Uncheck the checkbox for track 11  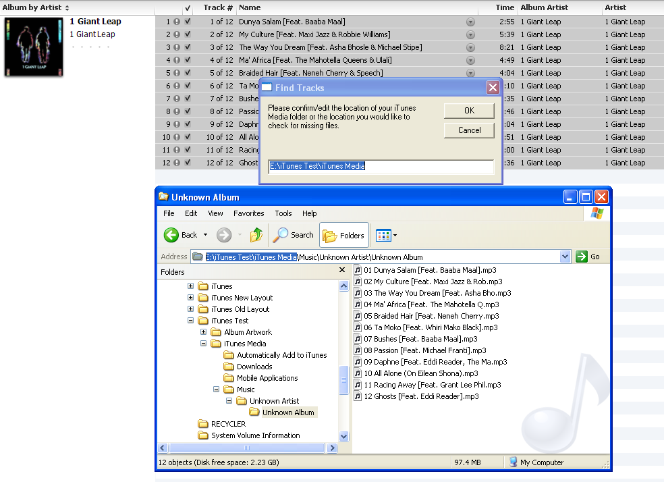tap(188, 149)
